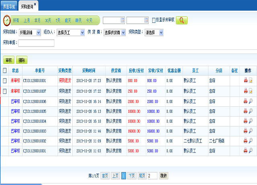This screenshot has height=185, width=257.
Task: Click the 删除 delete button
Action: (x=22, y=60)
